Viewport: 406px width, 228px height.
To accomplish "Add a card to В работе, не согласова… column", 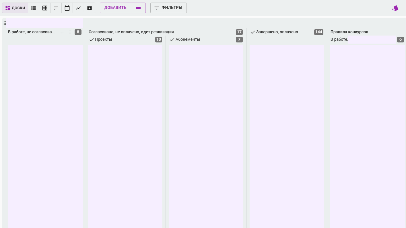I will pyautogui.click(x=62, y=32).
